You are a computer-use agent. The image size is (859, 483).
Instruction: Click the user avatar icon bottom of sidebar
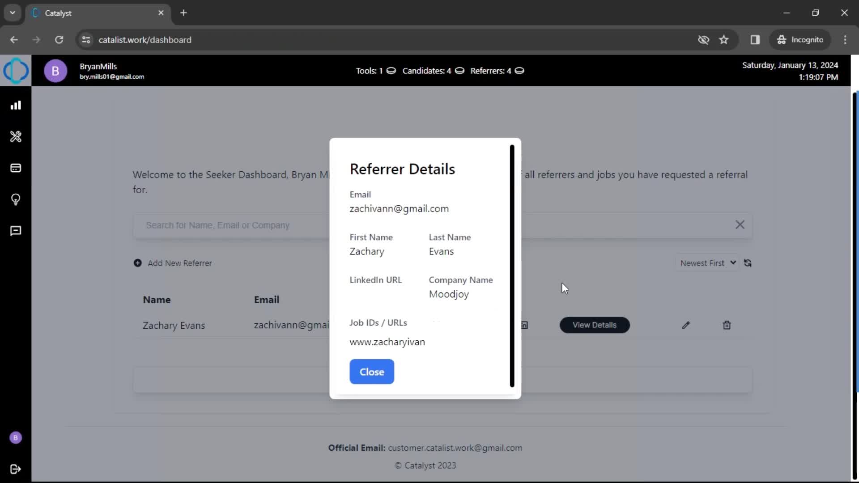click(x=15, y=437)
